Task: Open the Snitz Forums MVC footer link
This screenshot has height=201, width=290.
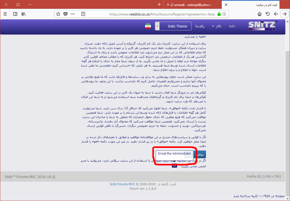Action: (122, 184)
